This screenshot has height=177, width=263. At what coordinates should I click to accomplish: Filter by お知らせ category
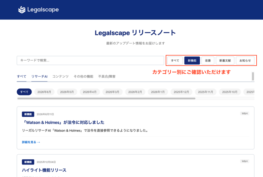point(245,61)
